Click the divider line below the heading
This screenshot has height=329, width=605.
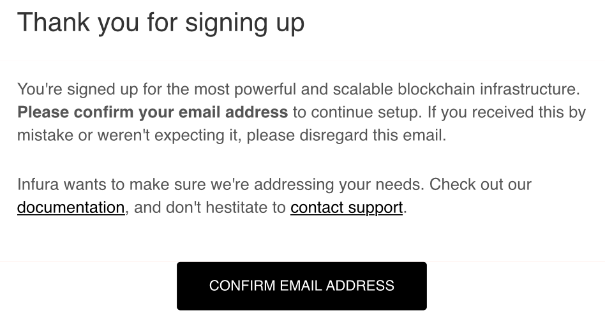302,61
